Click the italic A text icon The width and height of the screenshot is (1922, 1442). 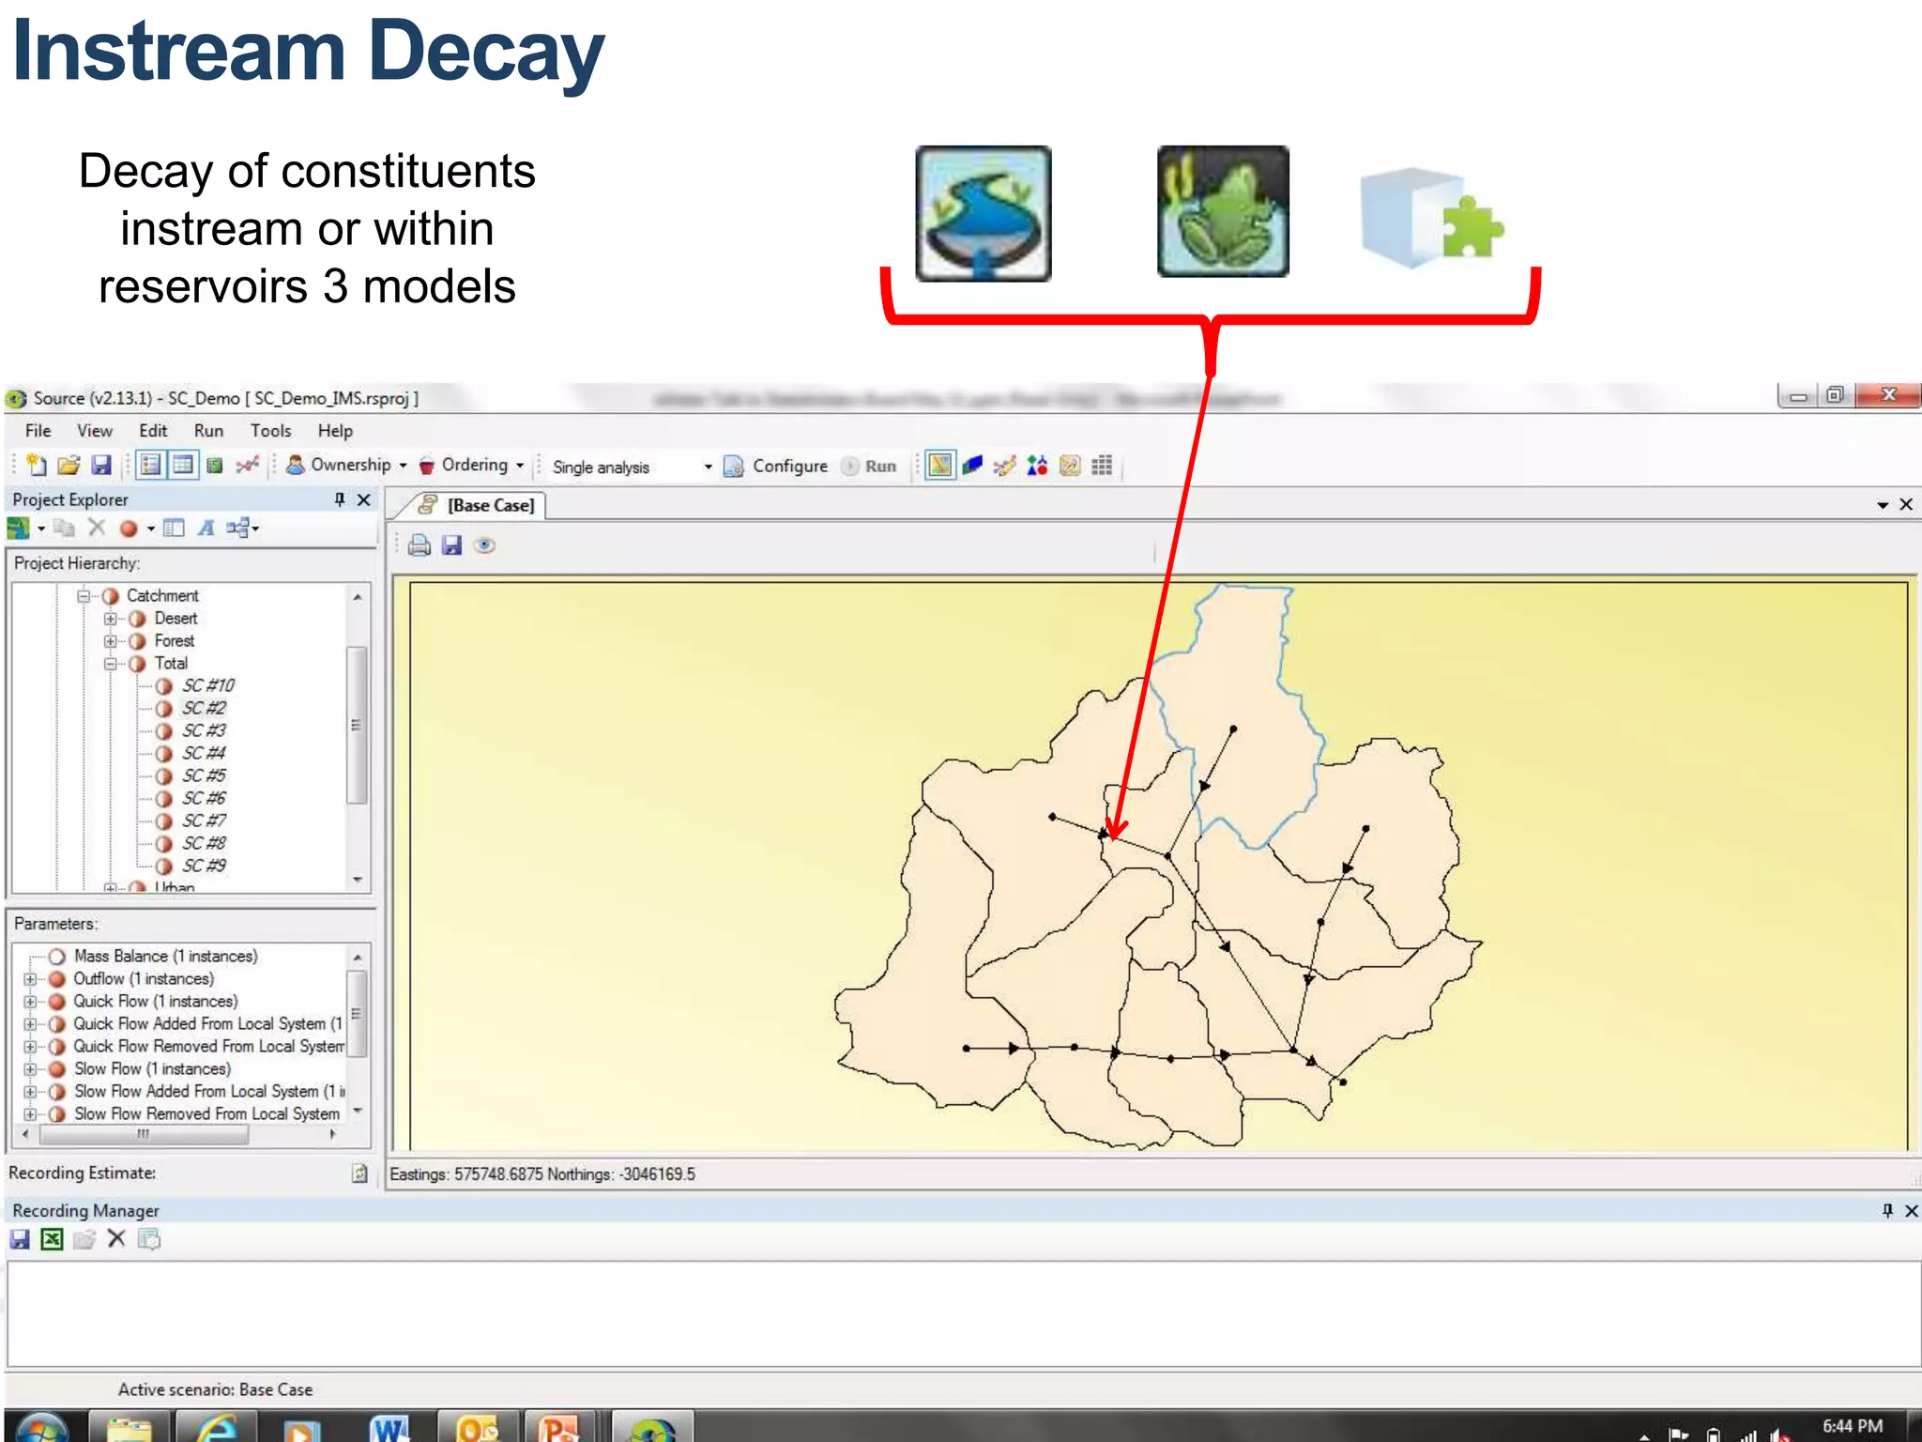[206, 529]
